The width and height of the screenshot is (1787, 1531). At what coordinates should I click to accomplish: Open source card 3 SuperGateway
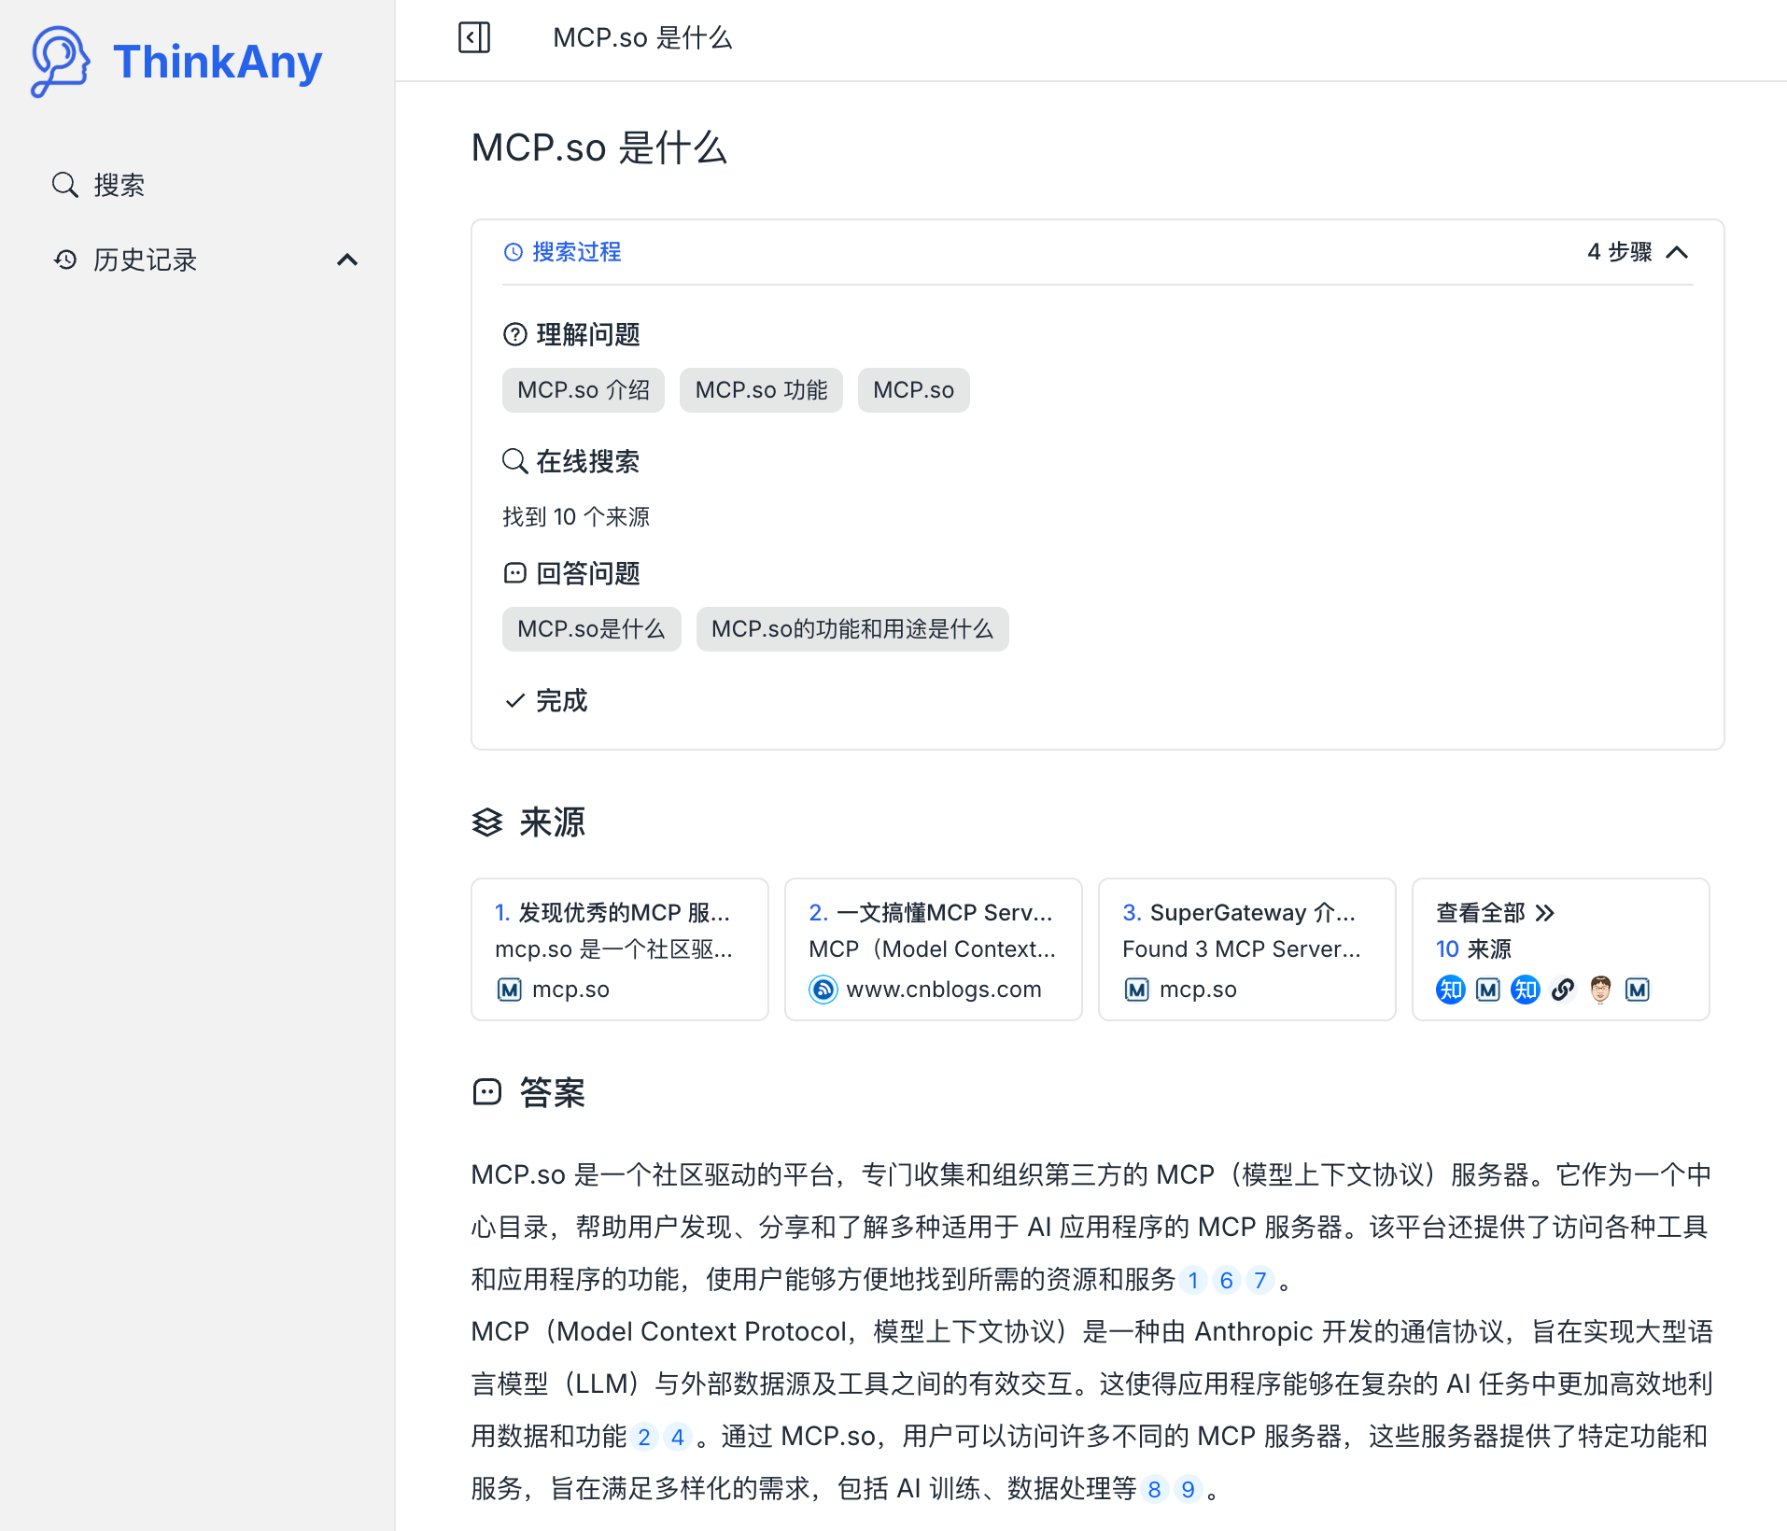[1246, 948]
